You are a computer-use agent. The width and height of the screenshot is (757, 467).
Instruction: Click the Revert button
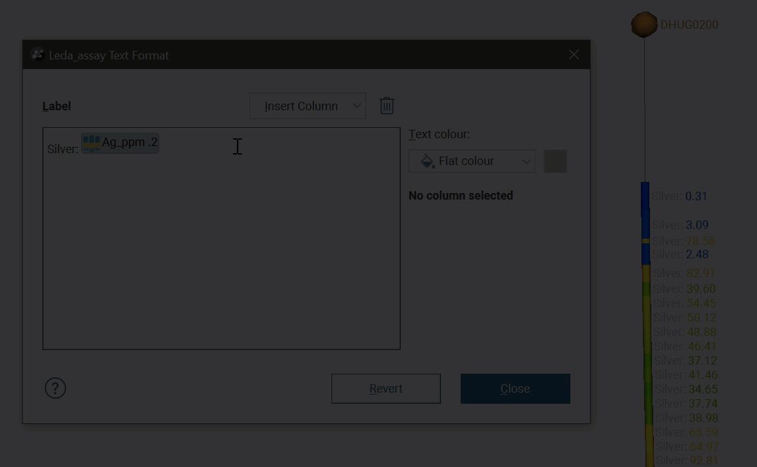(x=386, y=388)
